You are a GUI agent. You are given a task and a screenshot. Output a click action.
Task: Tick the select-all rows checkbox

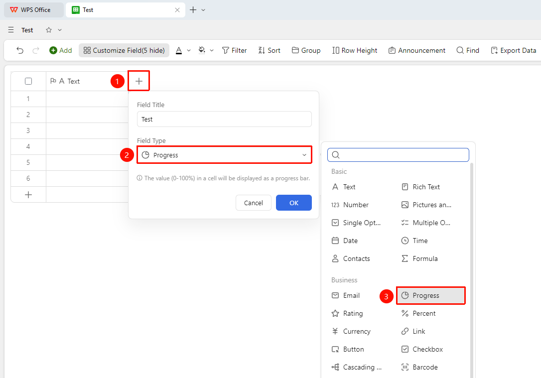tap(28, 81)
